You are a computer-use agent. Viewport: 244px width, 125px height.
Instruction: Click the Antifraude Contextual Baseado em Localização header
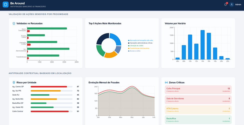click(40, 73)
